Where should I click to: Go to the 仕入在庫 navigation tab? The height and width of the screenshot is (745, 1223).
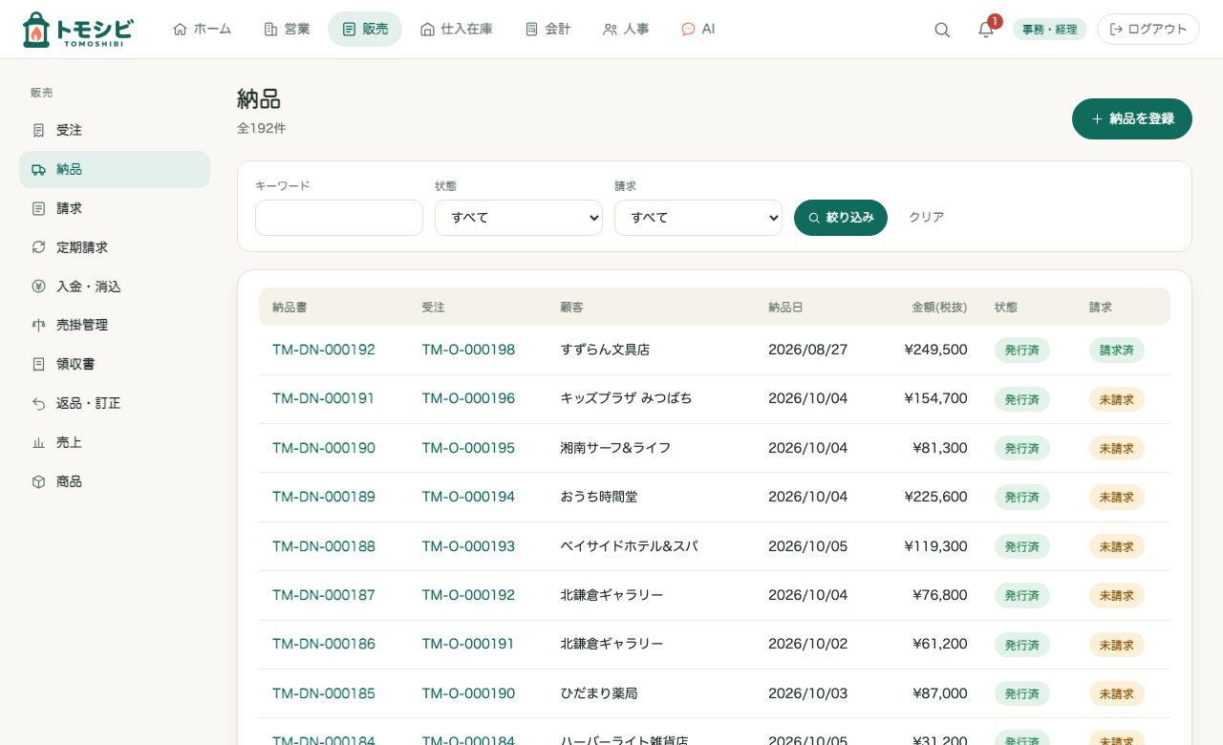point(457,29)
